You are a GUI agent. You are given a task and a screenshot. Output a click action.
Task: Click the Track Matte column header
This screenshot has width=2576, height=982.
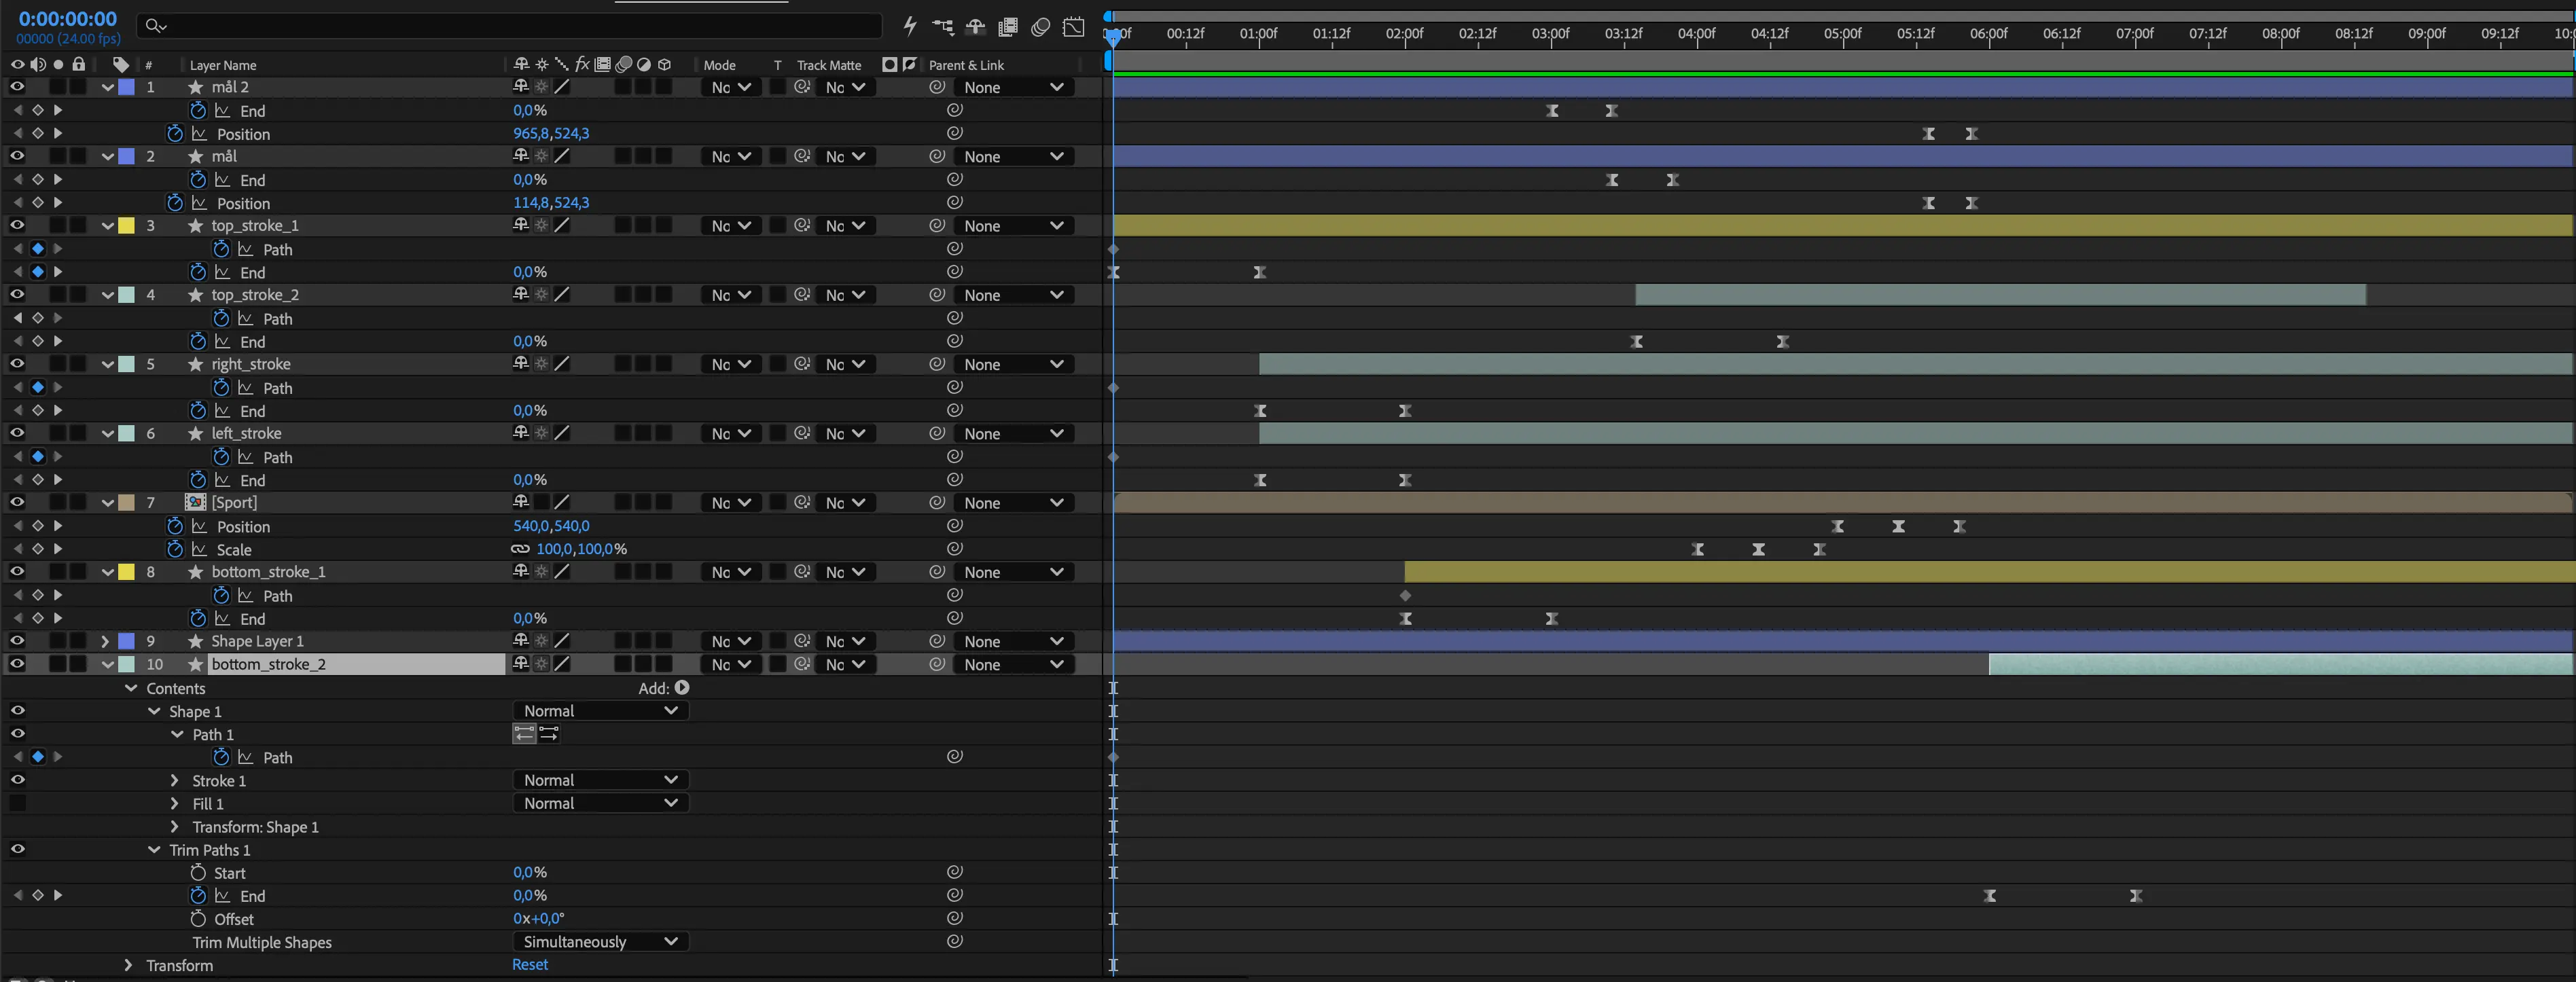tap(829, 65)
